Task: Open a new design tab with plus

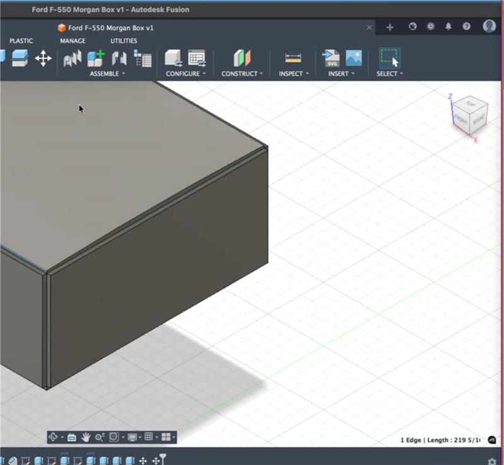Action: [x=390, y=27]
